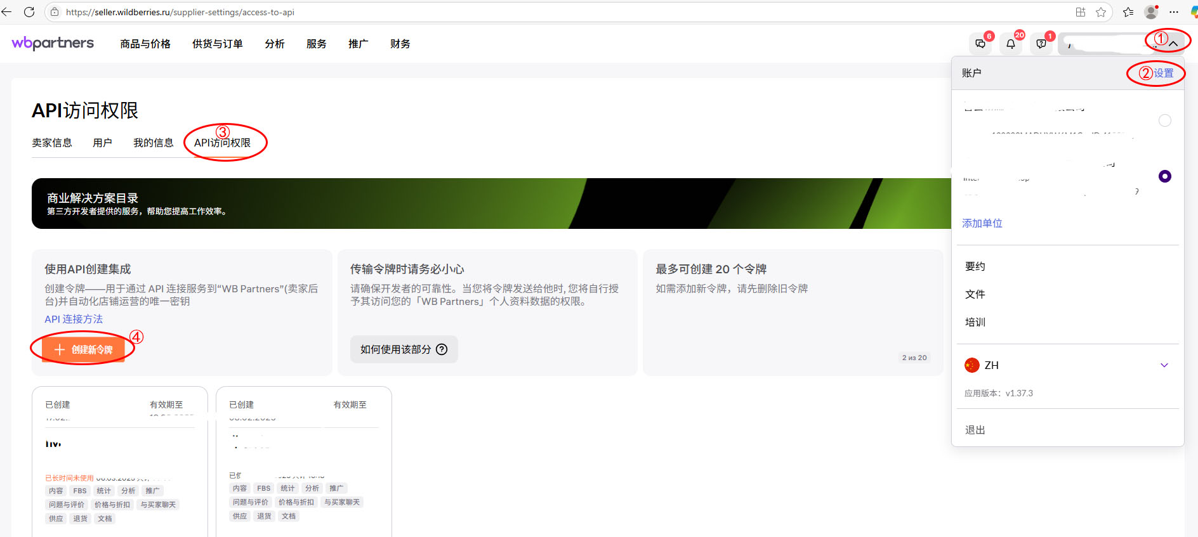Click the 如何使用该部分 button
The height and width of the screenshot is (537, 1198).
pyautogui.click(x=404, y=349)
